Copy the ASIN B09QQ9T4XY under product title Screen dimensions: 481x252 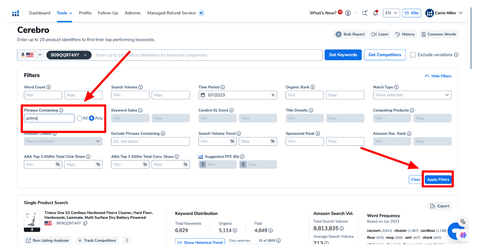pos(85,223)
